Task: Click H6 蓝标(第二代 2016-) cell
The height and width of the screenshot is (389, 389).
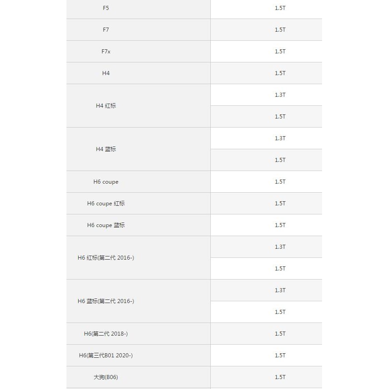Action: point(106,301)
